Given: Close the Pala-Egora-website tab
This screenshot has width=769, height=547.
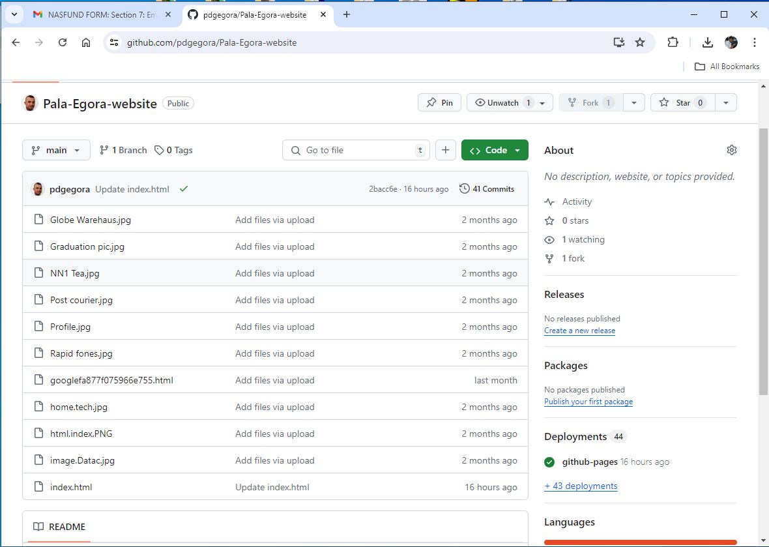Looking at the screenshot, I should pyautogui.click(x=323, y=15).
